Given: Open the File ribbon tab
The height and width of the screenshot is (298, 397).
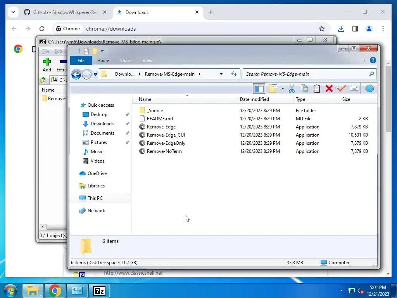Looking at the screenshot, I should pyautogui.click(x=81, y=61).
